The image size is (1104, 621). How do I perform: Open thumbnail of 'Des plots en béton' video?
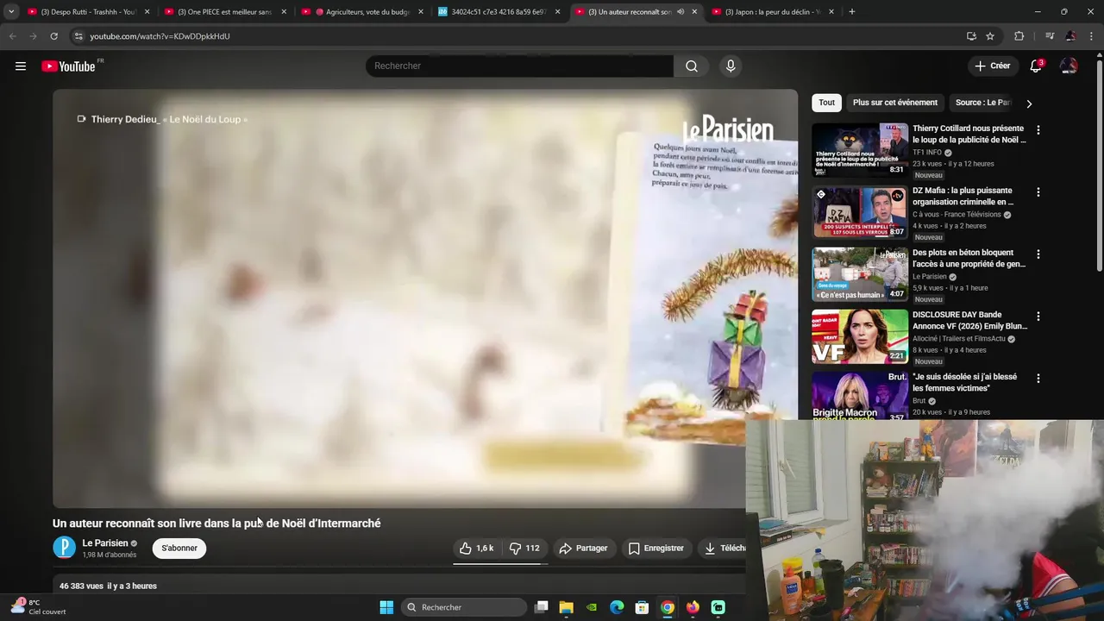click(860, 275)
